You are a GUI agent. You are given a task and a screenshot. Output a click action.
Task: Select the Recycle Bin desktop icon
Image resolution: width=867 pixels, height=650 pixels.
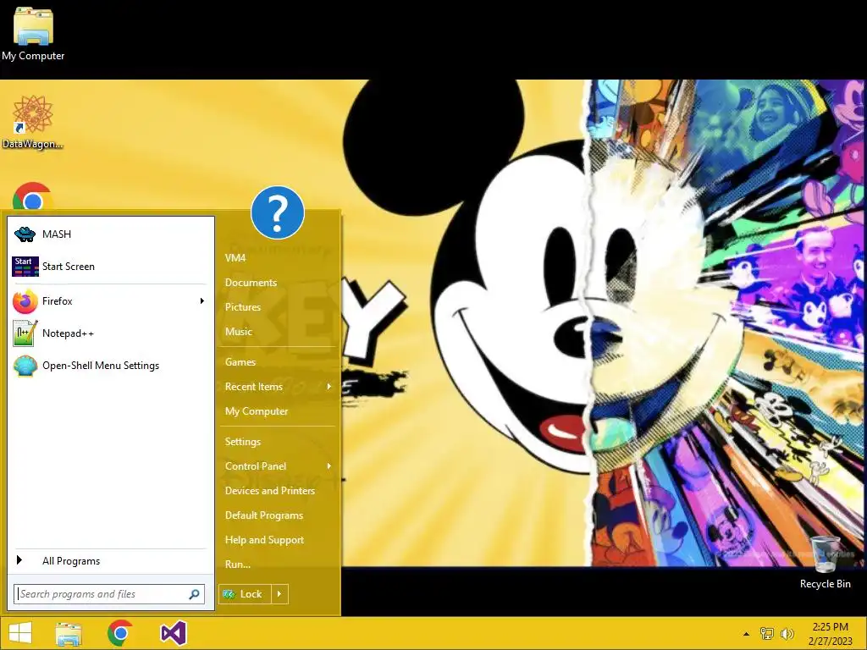coord(826,563)
